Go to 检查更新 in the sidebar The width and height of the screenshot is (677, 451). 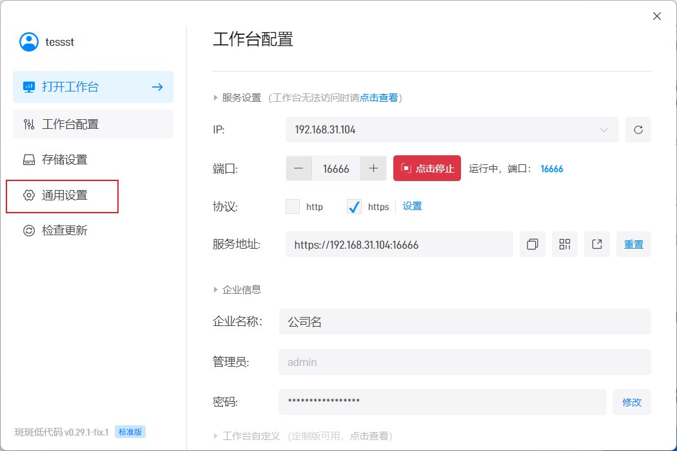click(64, 231)
